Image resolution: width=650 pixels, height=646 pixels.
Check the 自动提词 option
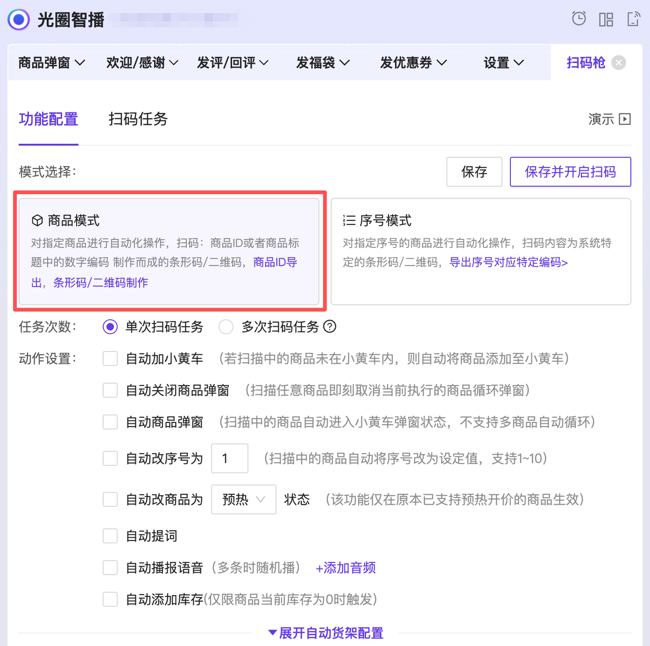point(110,536)
